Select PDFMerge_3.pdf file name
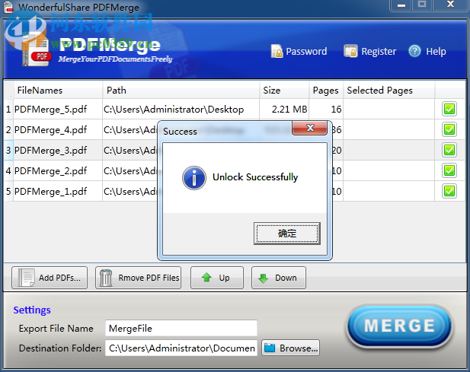The image size is (470, 372). (x=51, y=150)
